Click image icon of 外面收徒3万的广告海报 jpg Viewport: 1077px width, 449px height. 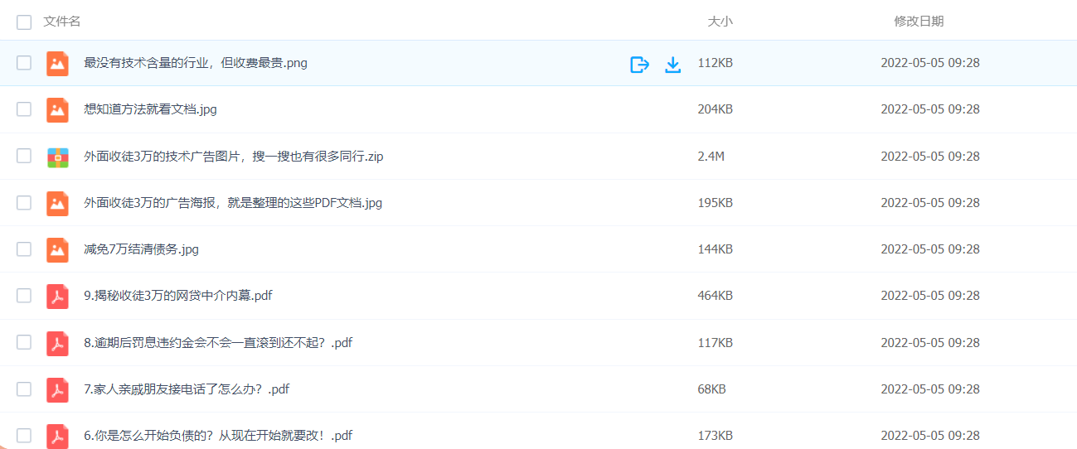[x=57, y=203]
